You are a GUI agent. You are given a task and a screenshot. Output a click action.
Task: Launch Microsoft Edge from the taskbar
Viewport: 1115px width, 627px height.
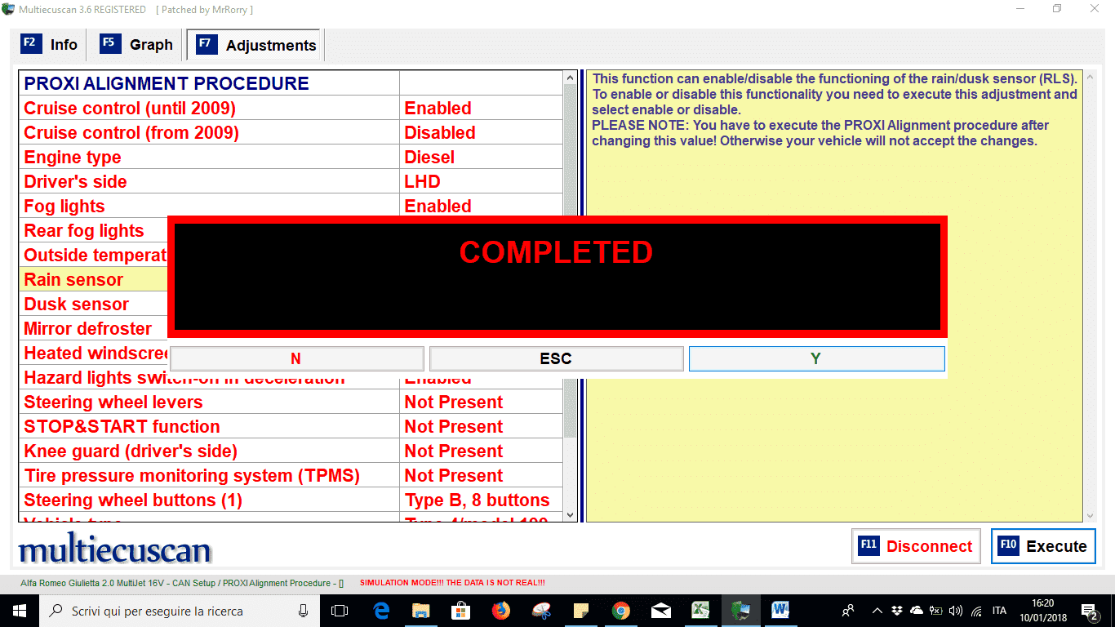click(x=381, y=611)
